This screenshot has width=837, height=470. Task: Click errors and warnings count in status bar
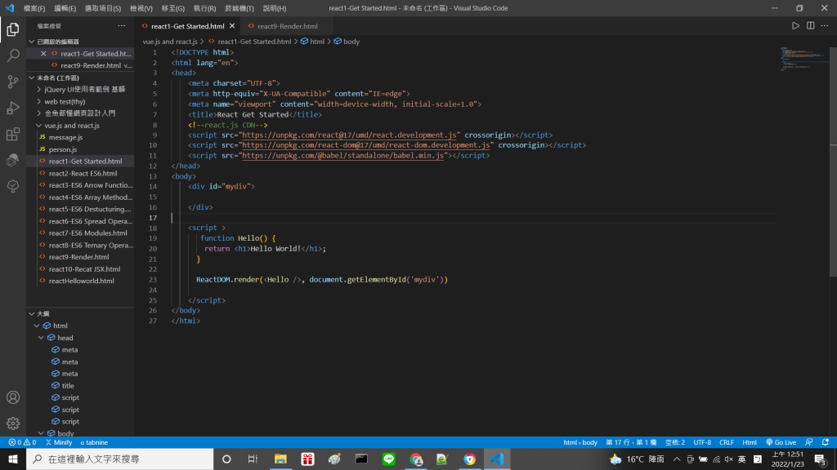click(22, 442)
